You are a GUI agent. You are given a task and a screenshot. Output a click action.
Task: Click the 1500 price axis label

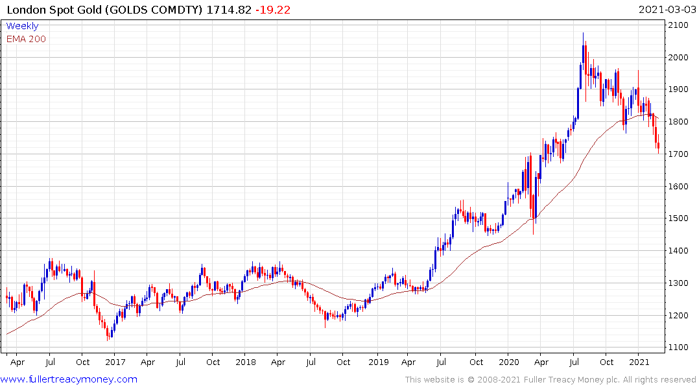click(x=678, y=218)
